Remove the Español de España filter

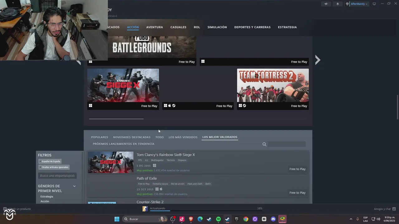point(50,161)
